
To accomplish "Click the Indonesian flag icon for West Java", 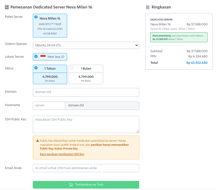I will coord(43,57).
